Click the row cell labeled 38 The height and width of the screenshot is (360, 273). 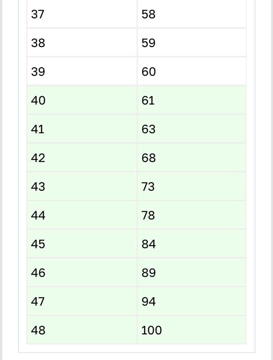(x=82, y=43)
